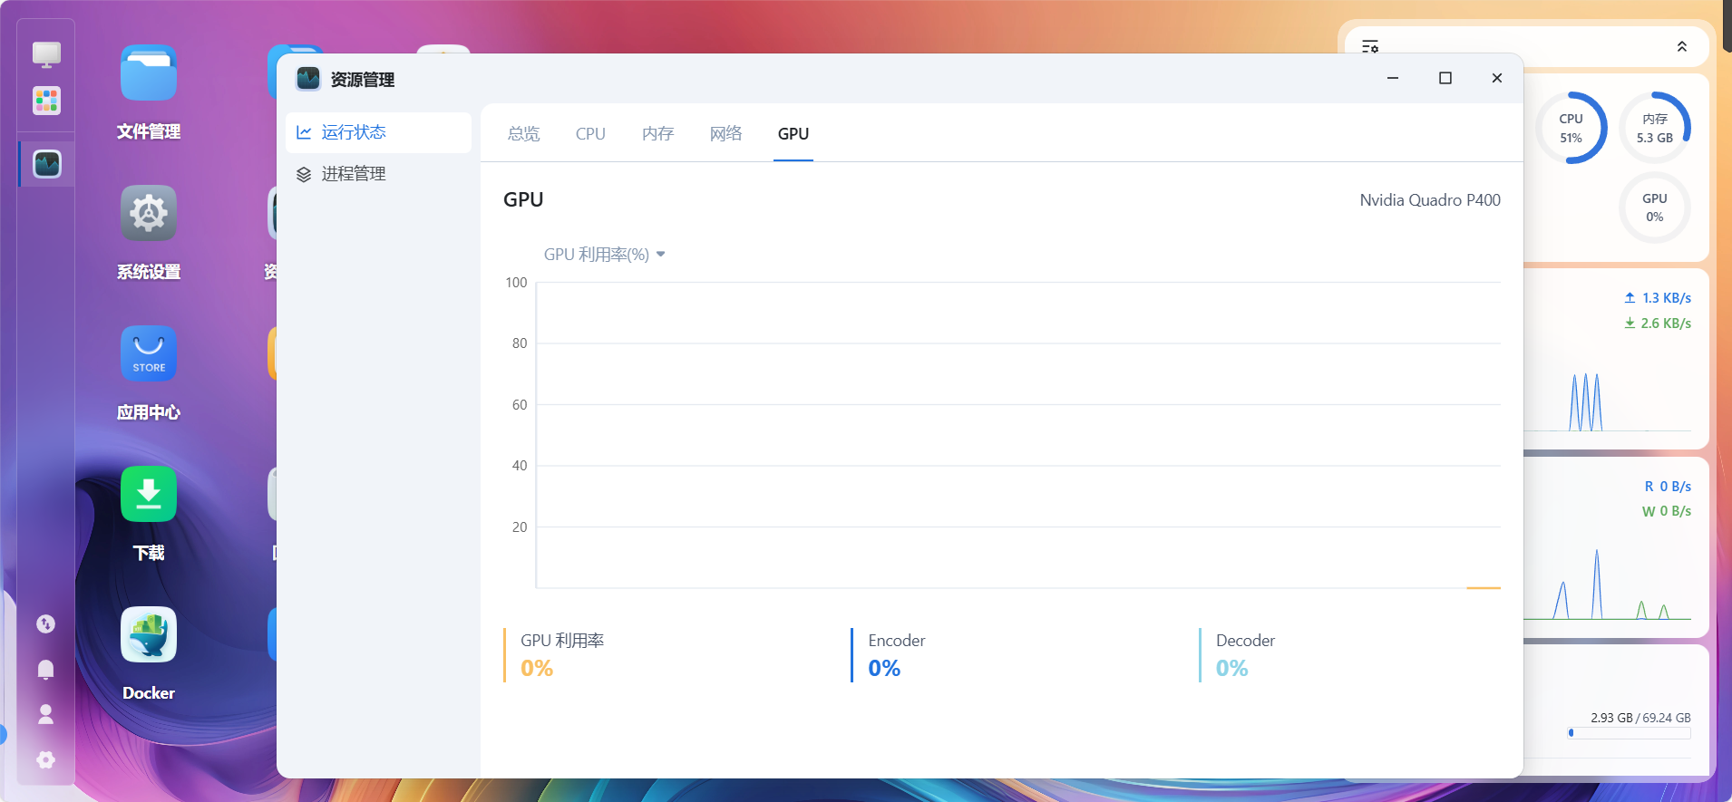Switch to the 总览 tab
Viewport: 1732px width, 802px height.
(524, 134)
